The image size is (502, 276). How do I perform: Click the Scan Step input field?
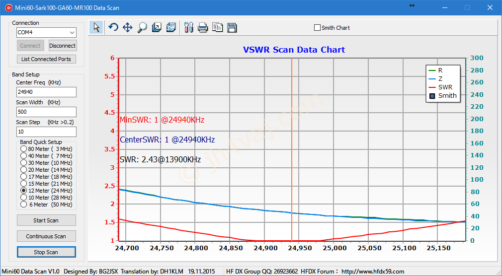click(46, 132)
